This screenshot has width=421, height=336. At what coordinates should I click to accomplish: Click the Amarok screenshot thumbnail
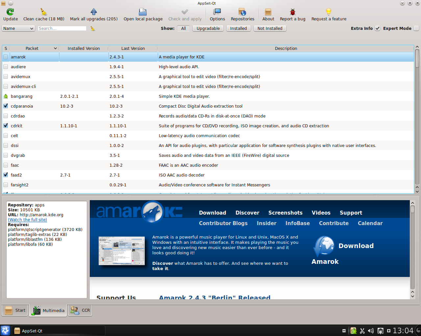[122, 251]
